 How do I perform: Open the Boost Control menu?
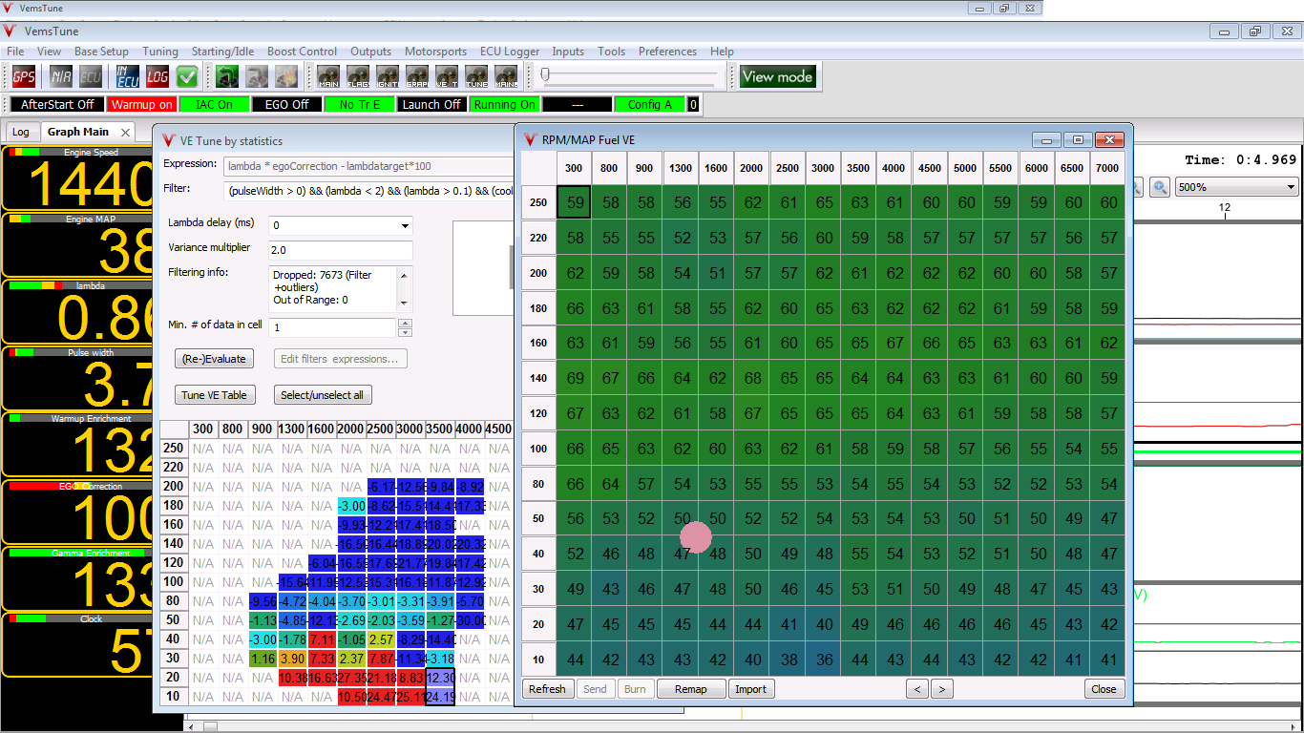pos(302,52)
